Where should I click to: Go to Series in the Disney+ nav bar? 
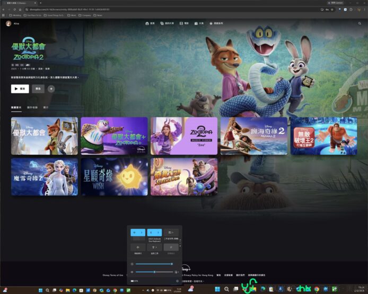tap(199, 23)
